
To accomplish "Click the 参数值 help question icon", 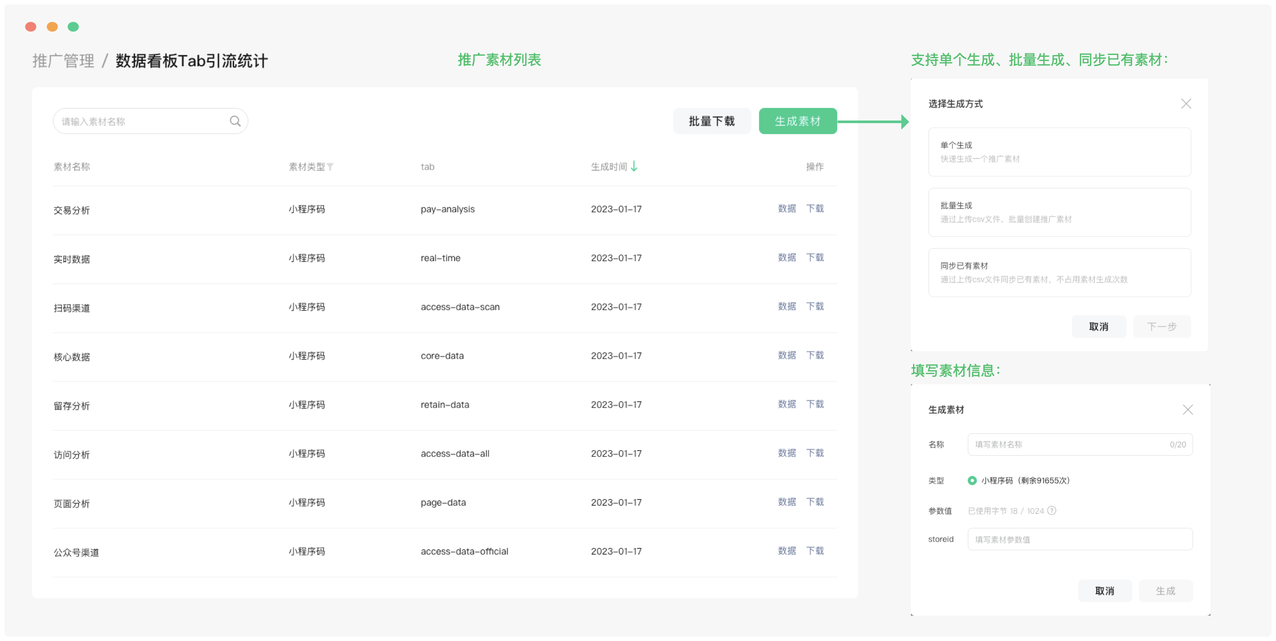I will click(x=1052, y=510).
